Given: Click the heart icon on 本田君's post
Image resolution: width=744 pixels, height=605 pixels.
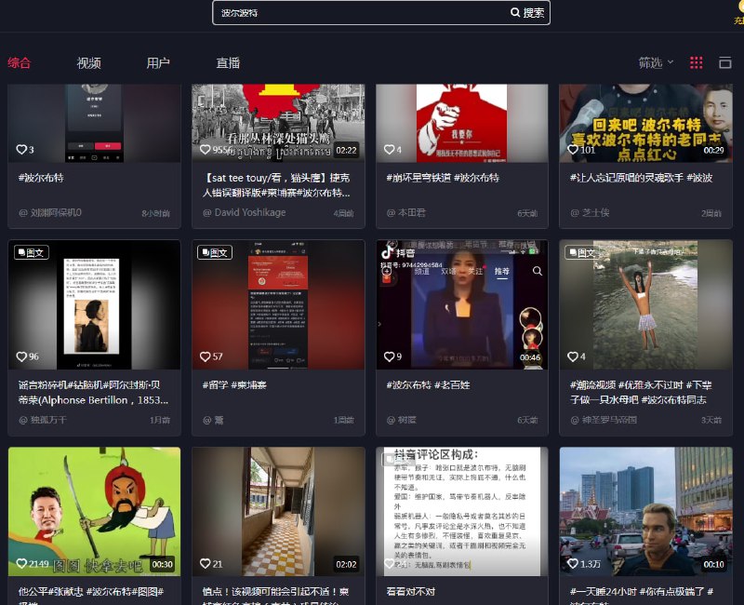Looking at the screenshot, I should point(388,148).
